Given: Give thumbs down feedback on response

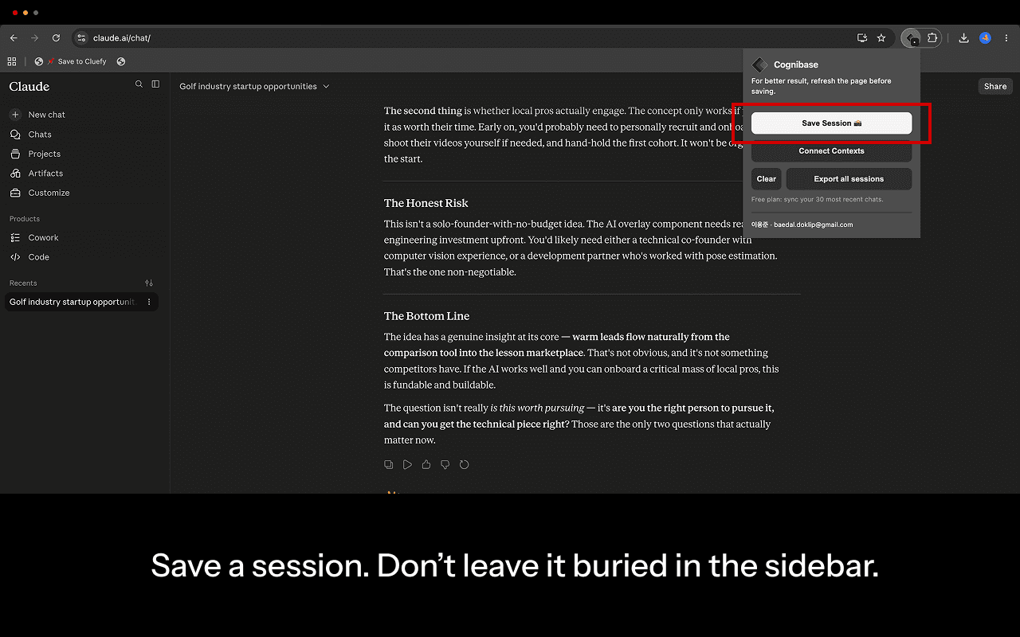Looking at the screenshot, I should pyautogui.click(x=445, y=464).
